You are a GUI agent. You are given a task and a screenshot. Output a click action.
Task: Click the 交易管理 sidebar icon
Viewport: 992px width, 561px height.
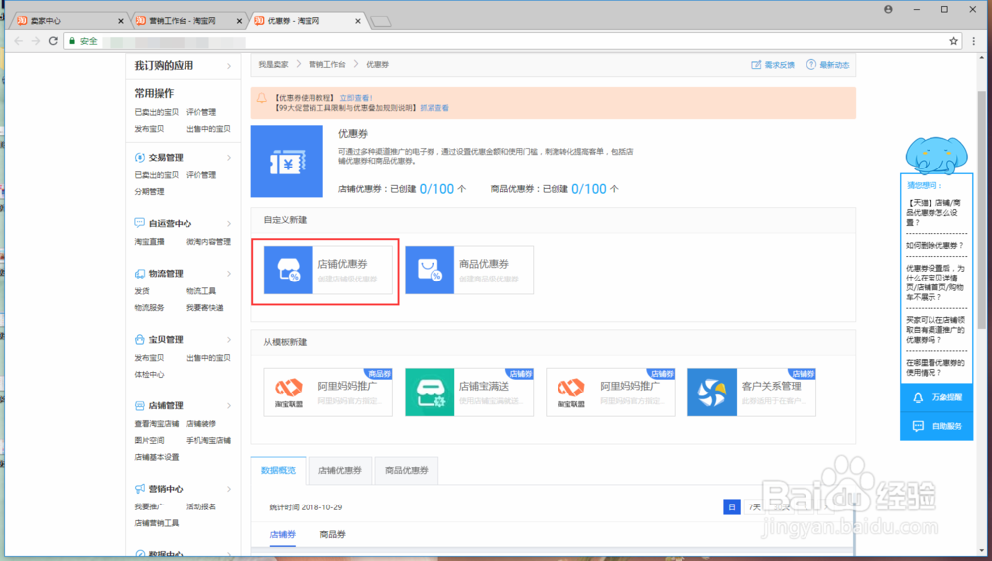point(140,157)
